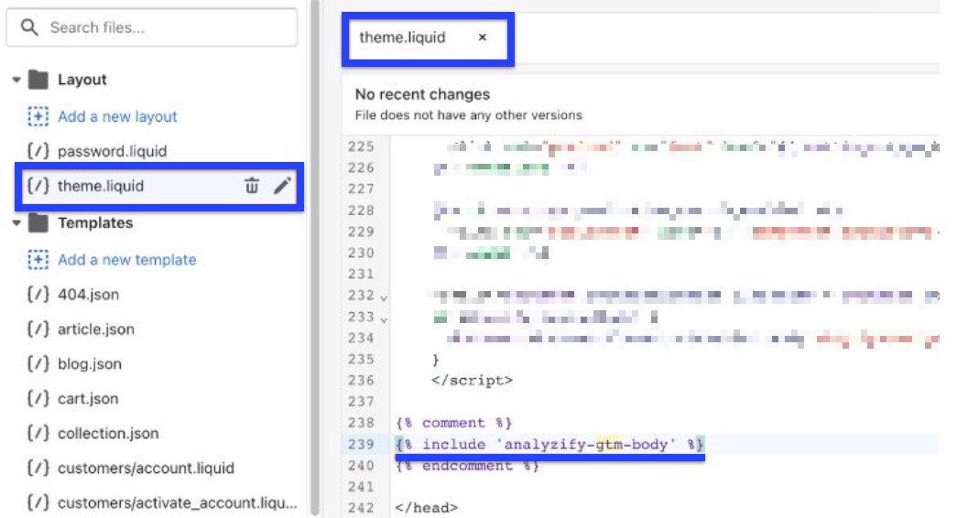Viewport: 957px width, 518px height.
Task: Collapse the Templates folder arrow
Action: click(16, 222)
